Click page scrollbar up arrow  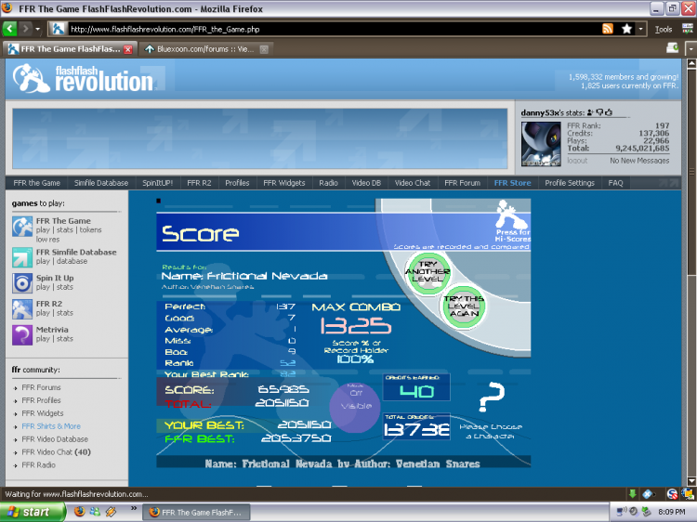691,63
